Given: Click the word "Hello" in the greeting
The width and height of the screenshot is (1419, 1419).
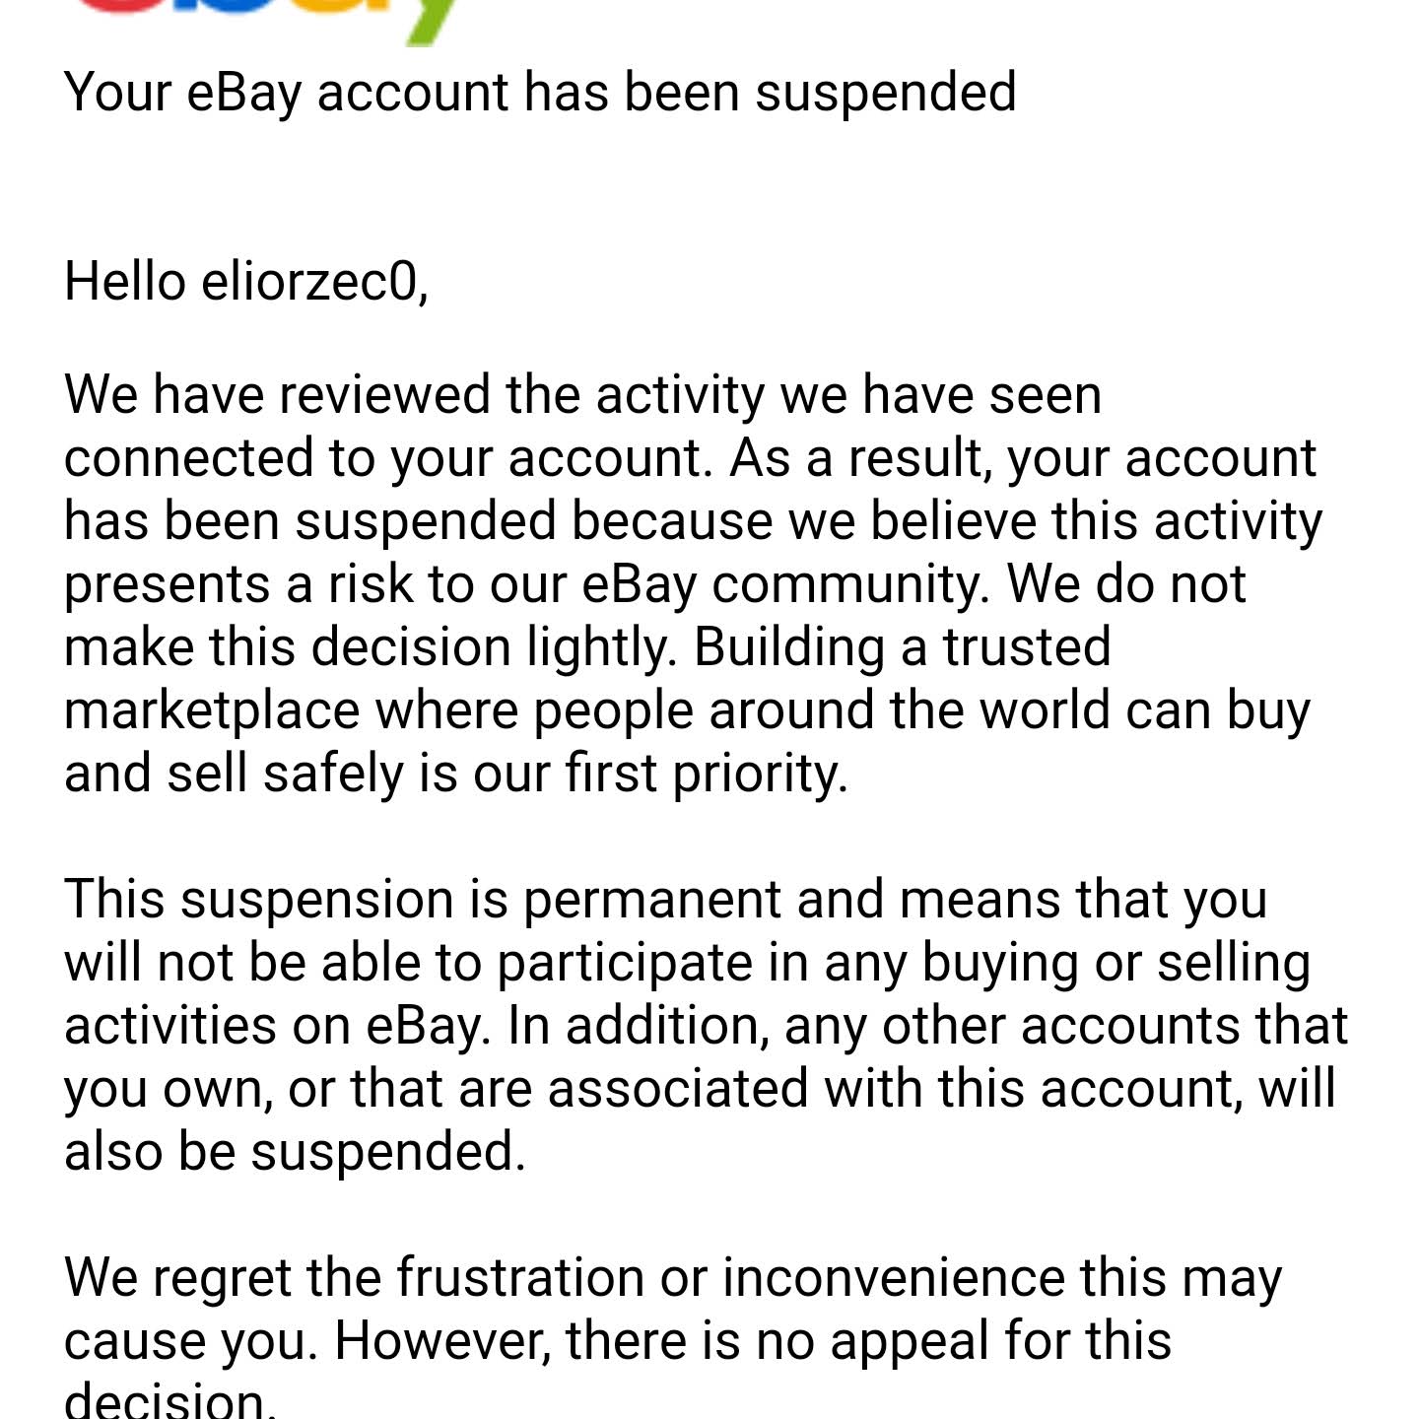Looking at the screenshot, I should (x=124, y=282).
